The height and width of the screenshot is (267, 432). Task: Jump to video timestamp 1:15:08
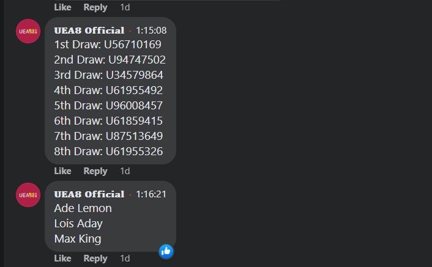coord(151,30)
